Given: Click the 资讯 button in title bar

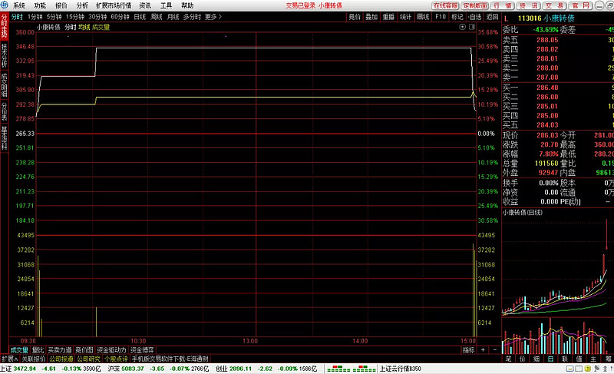Looking at the screenshot, I should 528,5.
